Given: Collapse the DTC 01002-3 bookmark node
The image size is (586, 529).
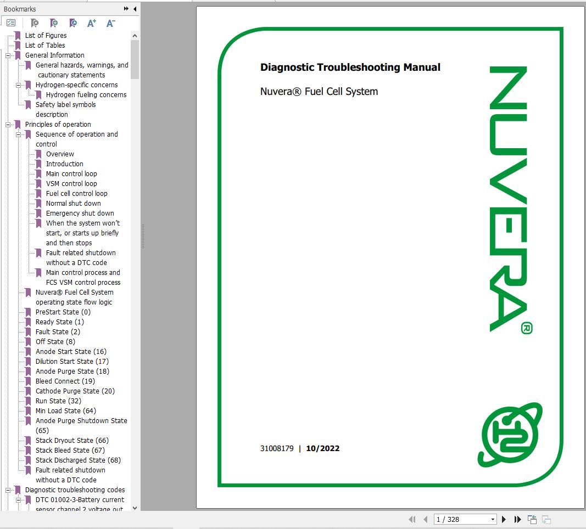Looking at the screenshot, I should click(x=18, y=500).
